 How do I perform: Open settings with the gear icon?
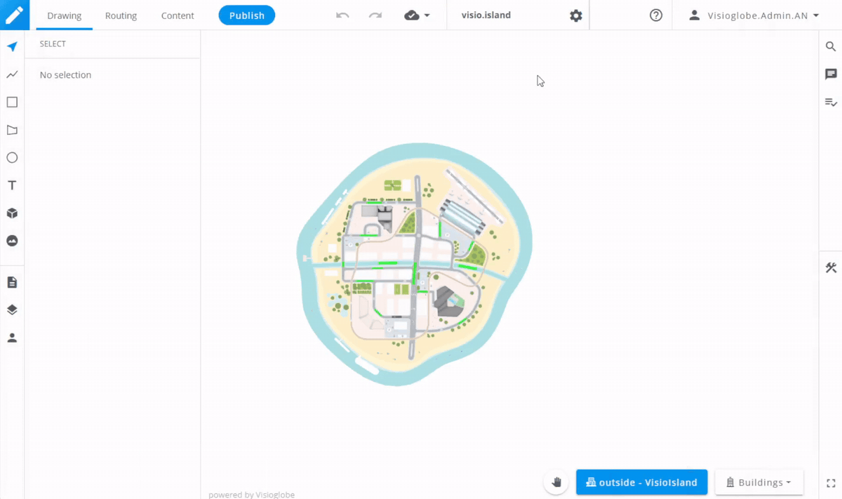576,15
